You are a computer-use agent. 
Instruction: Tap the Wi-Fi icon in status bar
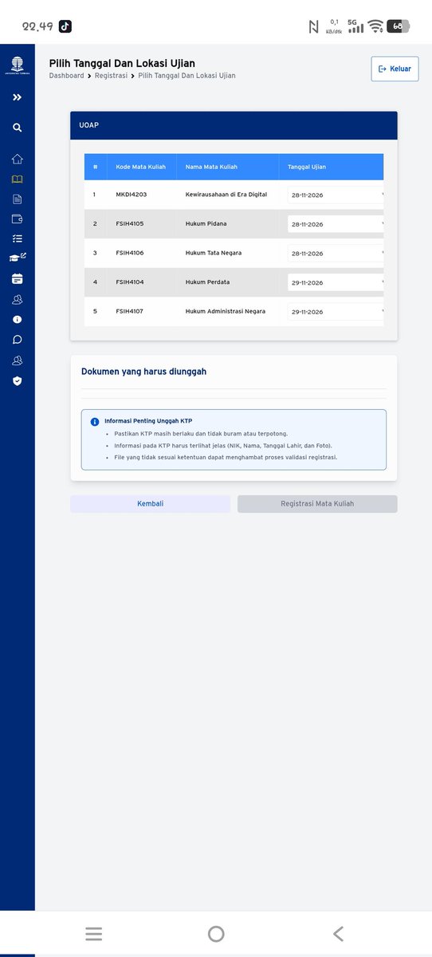375,26
